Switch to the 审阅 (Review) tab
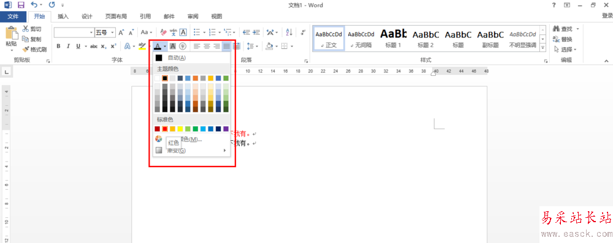 pos(192,17)
